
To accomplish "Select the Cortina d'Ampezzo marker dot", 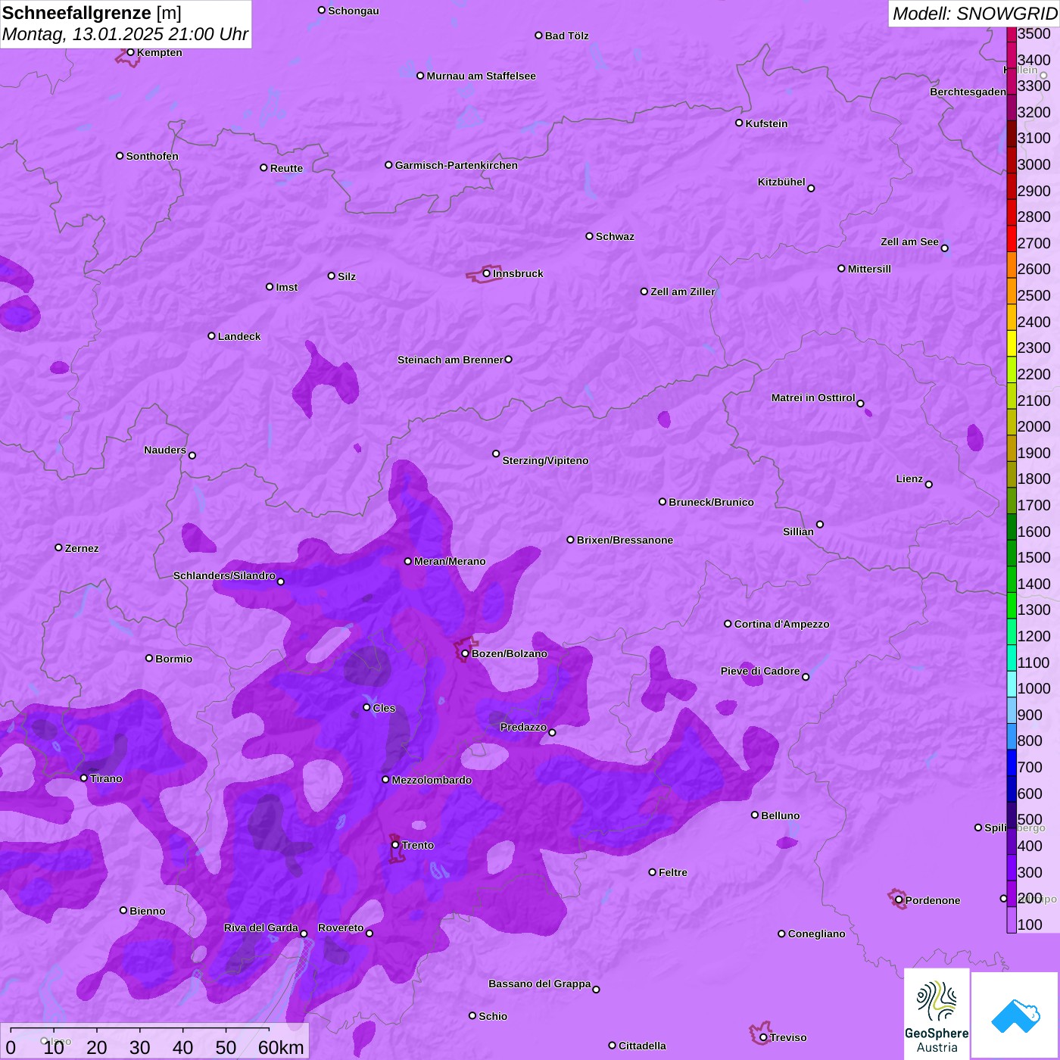I will (728, 624).
